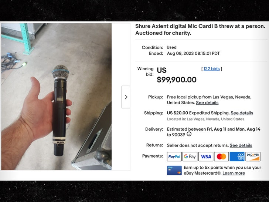Click the listing title about Shure mic
This screenshot has width=269, height=202.
(200, 29)
